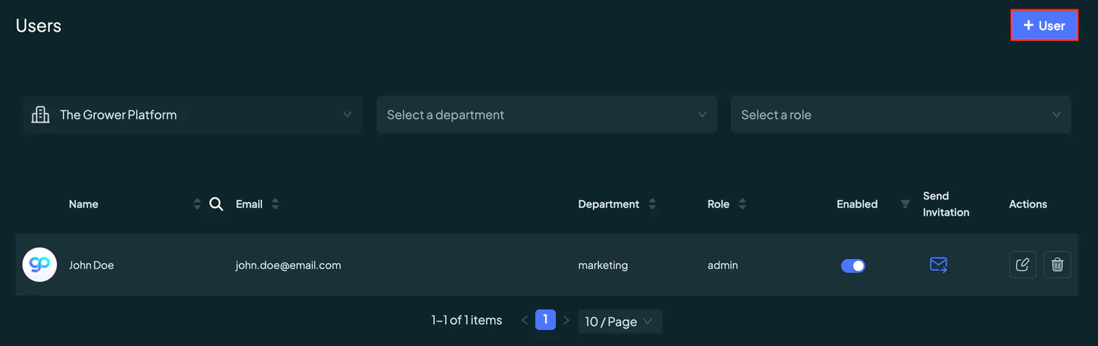Edit the John Doe user entry

pyautogui.click(x=1023, y=265)
